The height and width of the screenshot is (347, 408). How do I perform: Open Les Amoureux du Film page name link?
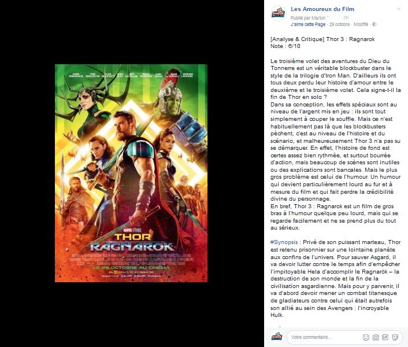pos(322,9)
